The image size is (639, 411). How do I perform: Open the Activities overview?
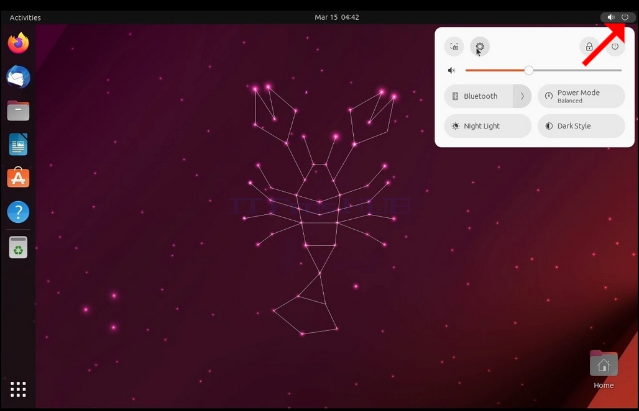(x=25, y=17)
